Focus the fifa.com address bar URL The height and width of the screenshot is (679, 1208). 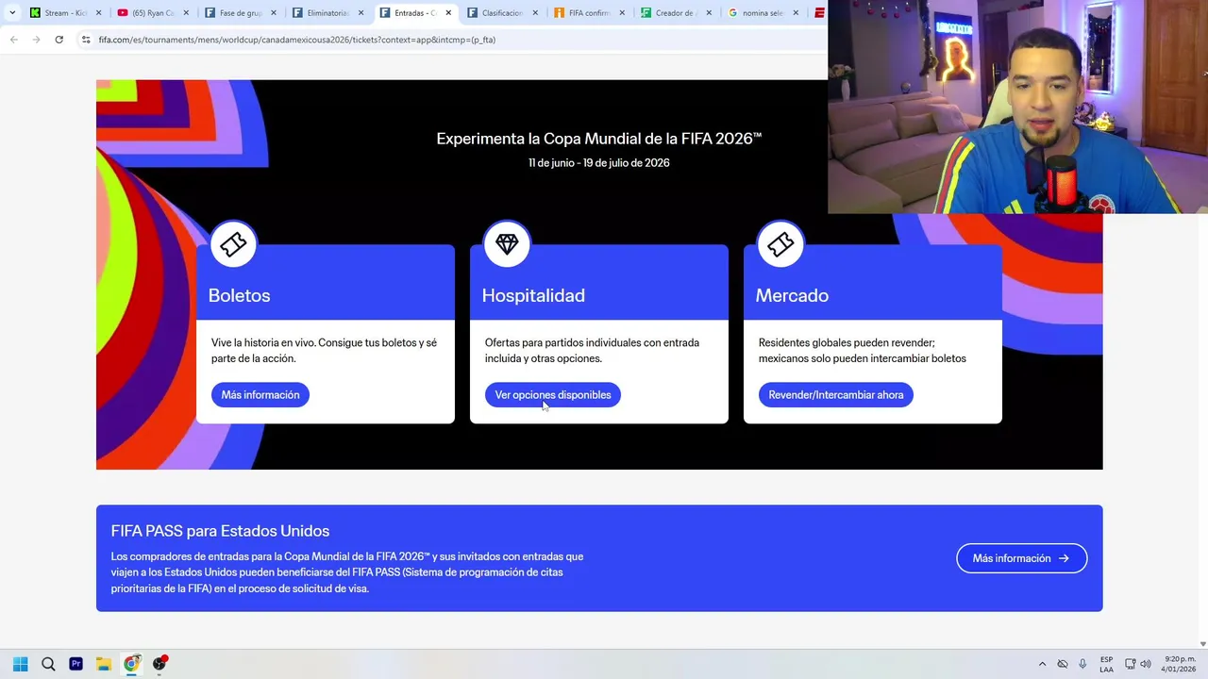click(x=297, y=40)
